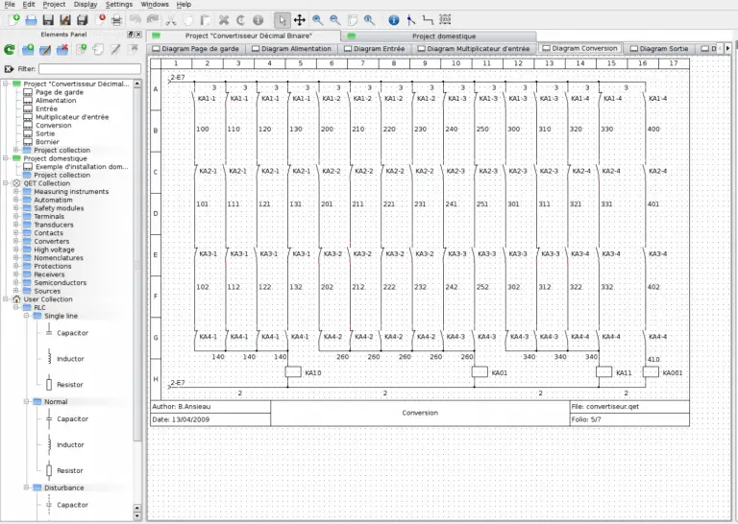The height and width of the screenshot is (524, 738).
Task: Reload the elements panel collections
Action: (x=10, y=49)
